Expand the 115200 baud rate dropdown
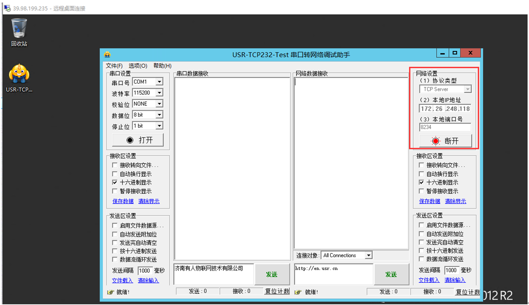This screenshot has height=305, width=529. 159,93
